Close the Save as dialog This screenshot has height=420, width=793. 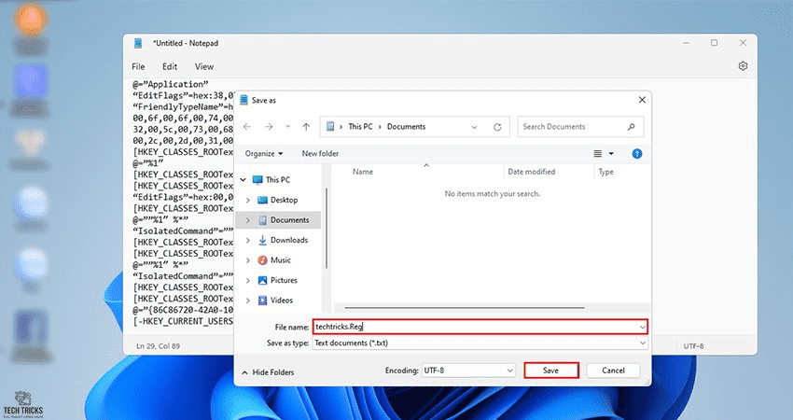(642, 100)
